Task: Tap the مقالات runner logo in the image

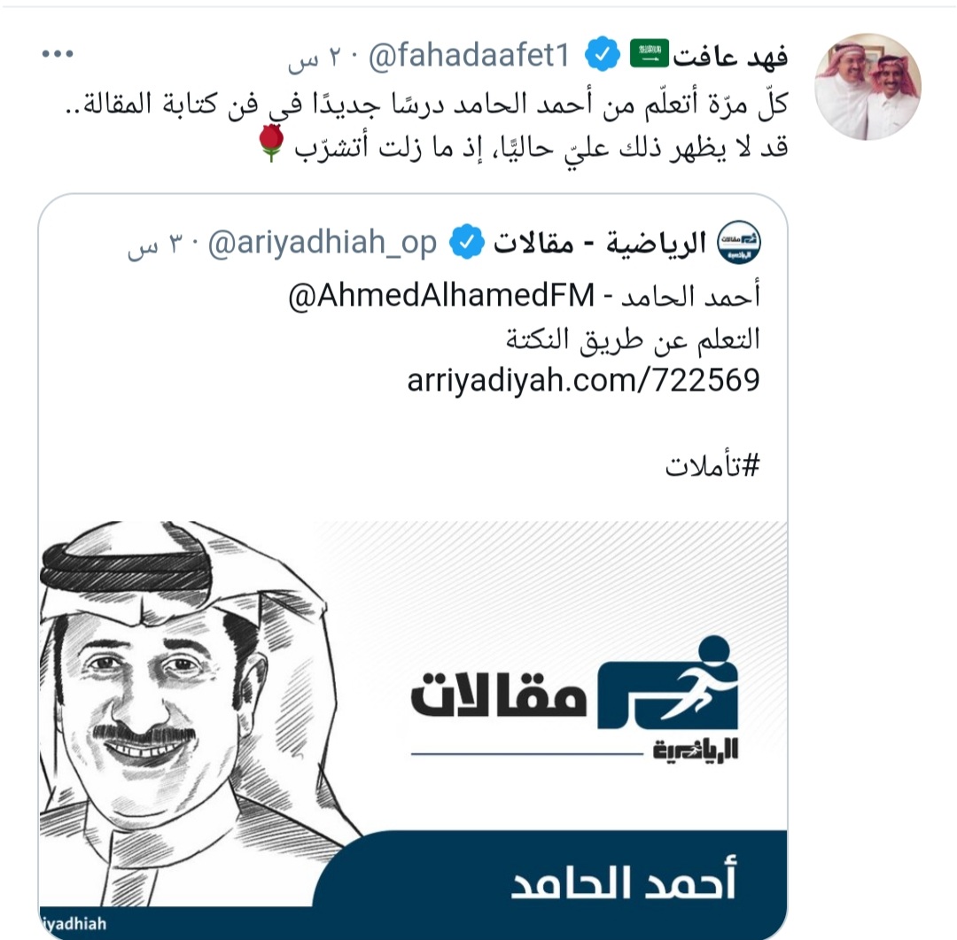Action: coord(574,695)
